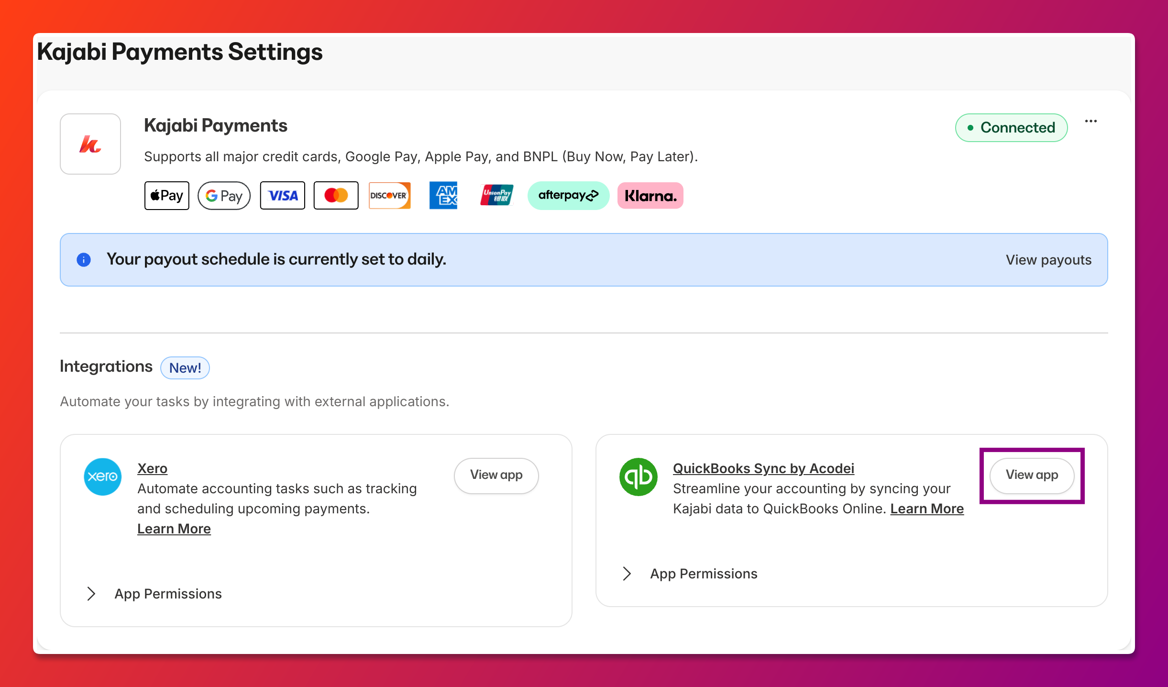
Task: Open the three-dot more options menu
Action: pos(1091,122)
